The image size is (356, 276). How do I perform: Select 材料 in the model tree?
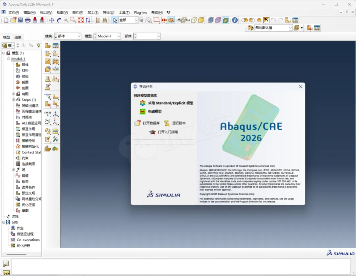(22, 71)
